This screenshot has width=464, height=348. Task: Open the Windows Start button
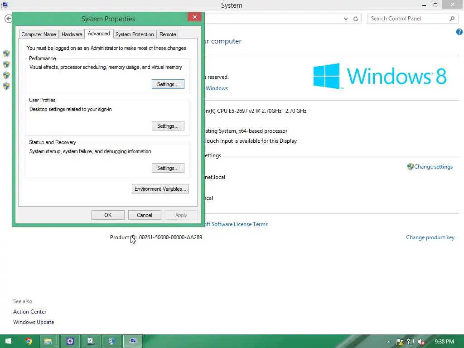(8, 341)
